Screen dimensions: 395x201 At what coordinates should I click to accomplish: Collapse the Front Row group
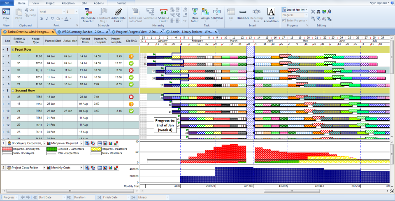(x=12, y=49)
